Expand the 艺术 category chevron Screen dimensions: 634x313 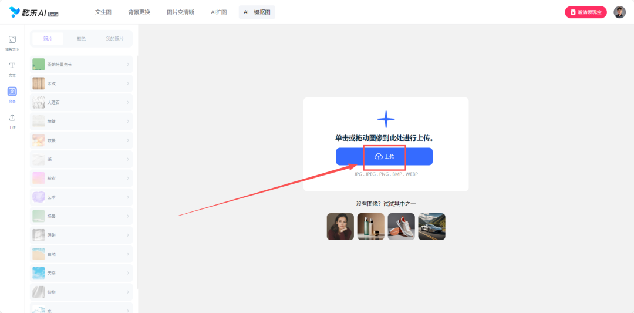point(128,197)
